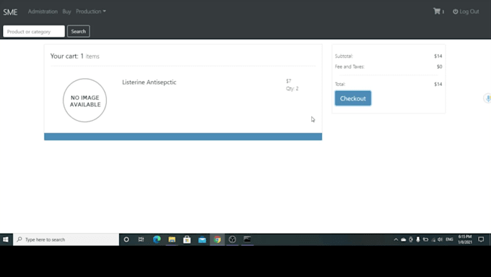Focus the Product or category search field
Image resolution: width=491 pixels, height=277 pixels.
(x=34, y=31)
